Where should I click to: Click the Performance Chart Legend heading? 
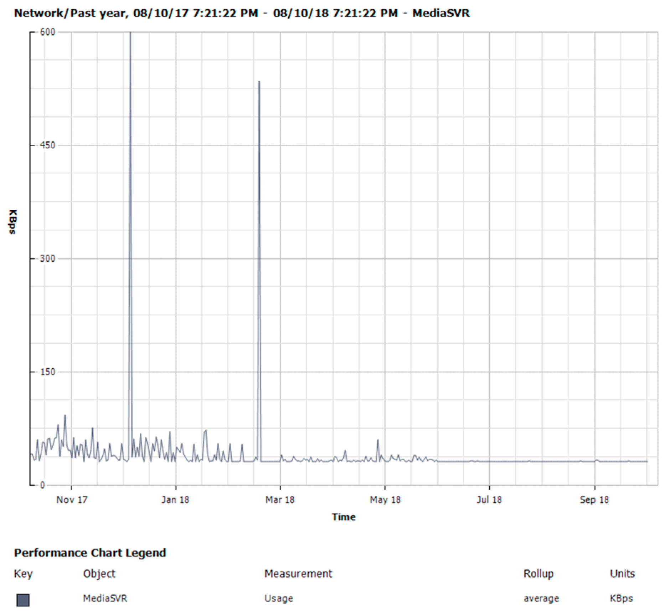[x=90, y=552]
